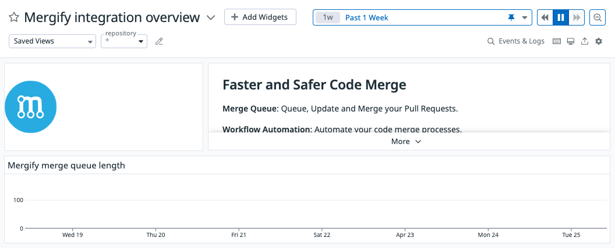
Task: Step time range forward with fast-forward icon
Action: (577, 17)
